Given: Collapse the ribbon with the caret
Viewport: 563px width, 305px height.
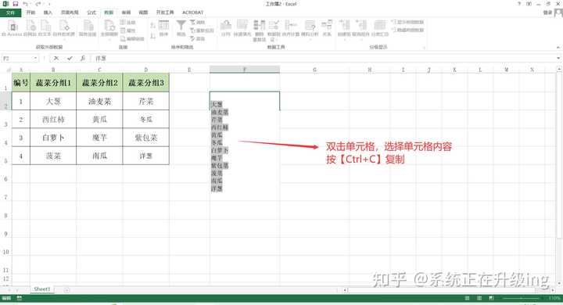Looking at the screenshot, I should [558, 48].
